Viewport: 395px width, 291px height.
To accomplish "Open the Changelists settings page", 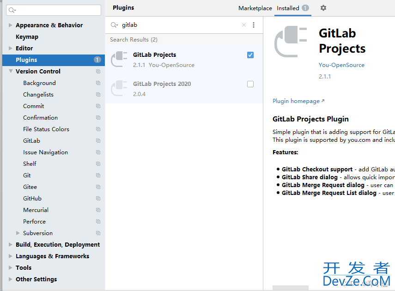I will pos(38,95).
